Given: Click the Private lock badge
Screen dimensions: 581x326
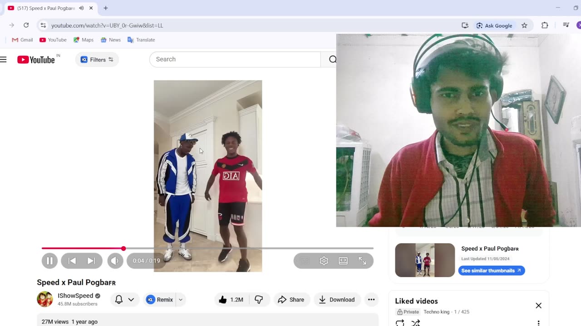Looking at the screenshot, I should 408,312.
